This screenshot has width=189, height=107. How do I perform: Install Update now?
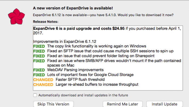(165, 104)
